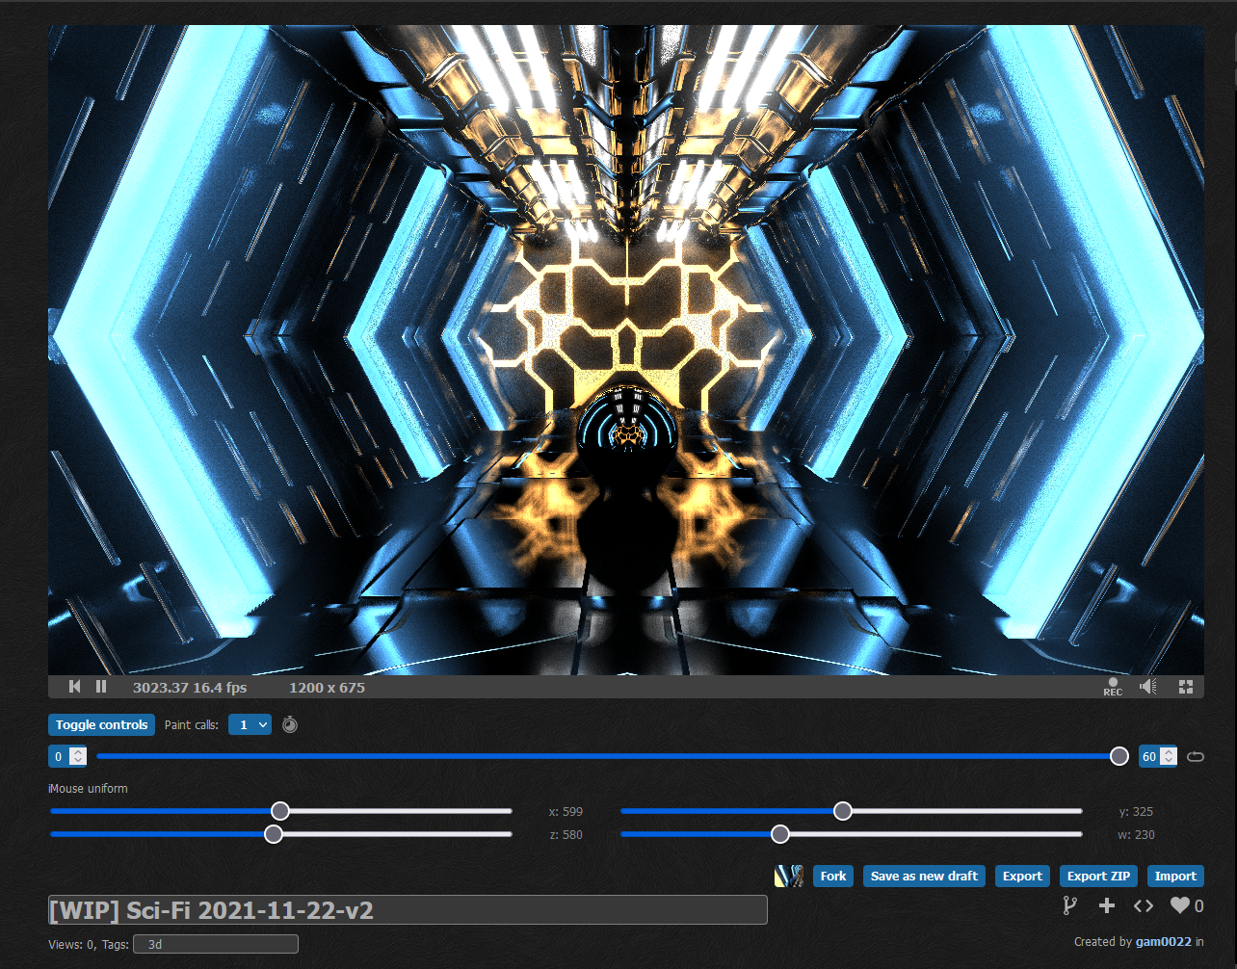1237x969 pixels.
Task: Reset shader time with the rewind button
Action: 75,687
